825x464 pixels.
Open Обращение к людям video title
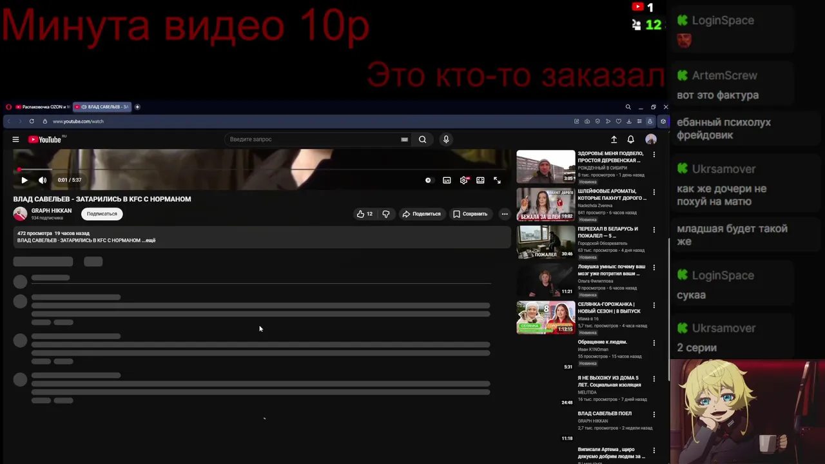pos(602,342)
